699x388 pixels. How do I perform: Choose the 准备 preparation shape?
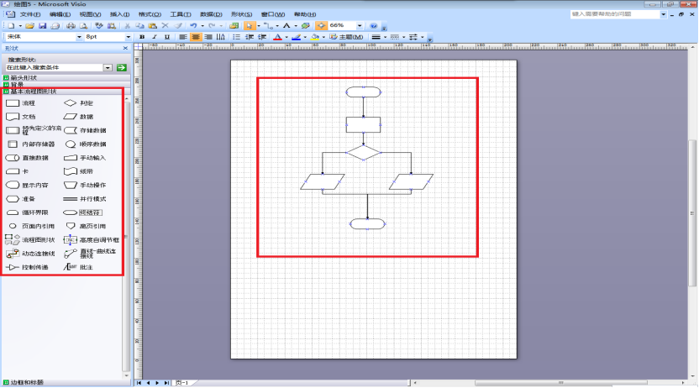click(20, 199)
